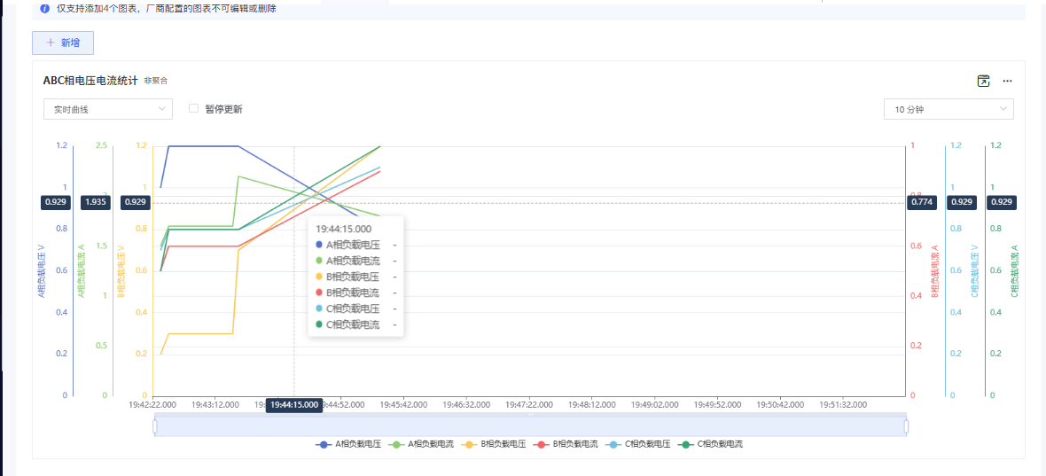Click the 非聚合 label beside the title
The image size is (1046, 476).
click(156, 81)
